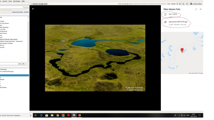This screenshot has height=120, width=214.
Task: Click scroll-up arrow of places list
Action: tap(28, 17)
